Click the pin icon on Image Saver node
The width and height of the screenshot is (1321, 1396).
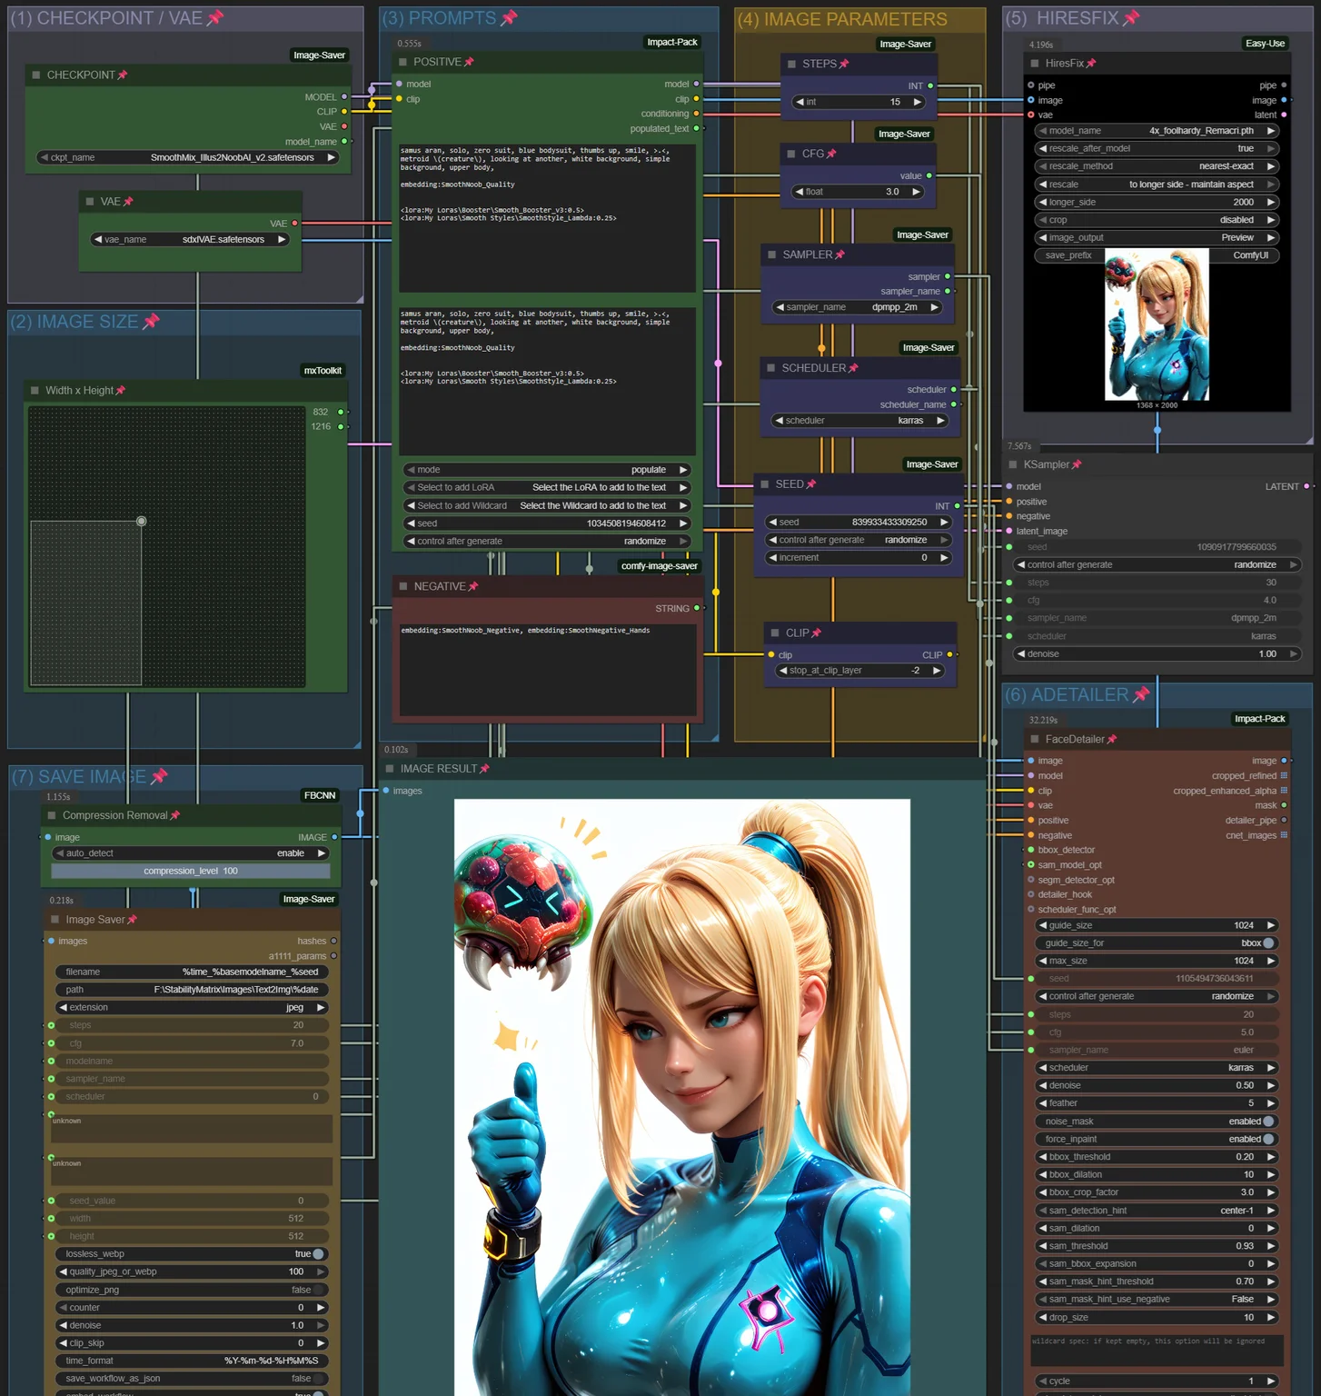click(133, 921)
